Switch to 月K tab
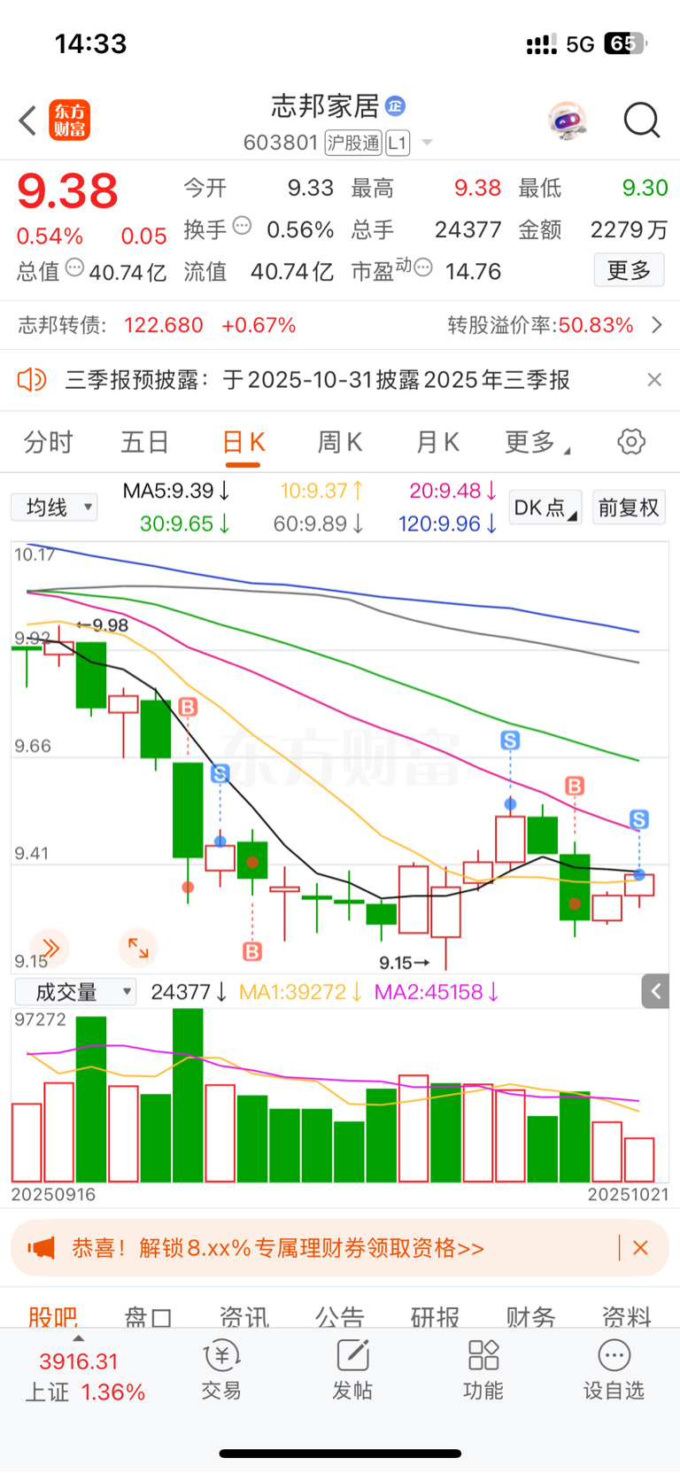Viewport: 680px width, 1473px height. (x=438, y=441)
